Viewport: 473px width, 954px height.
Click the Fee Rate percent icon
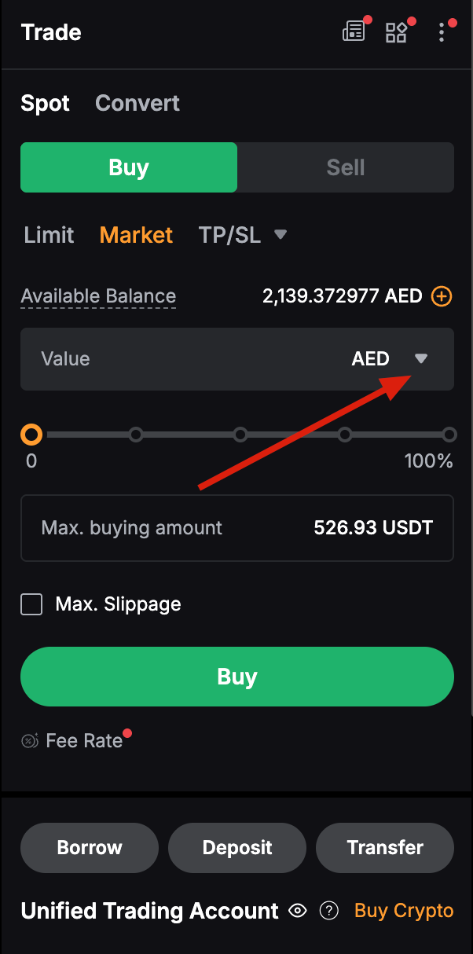pyautogui.click(x=29, y=740)
